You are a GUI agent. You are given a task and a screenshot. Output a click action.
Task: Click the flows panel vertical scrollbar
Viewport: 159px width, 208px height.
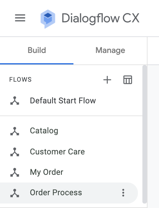[145, 134]
